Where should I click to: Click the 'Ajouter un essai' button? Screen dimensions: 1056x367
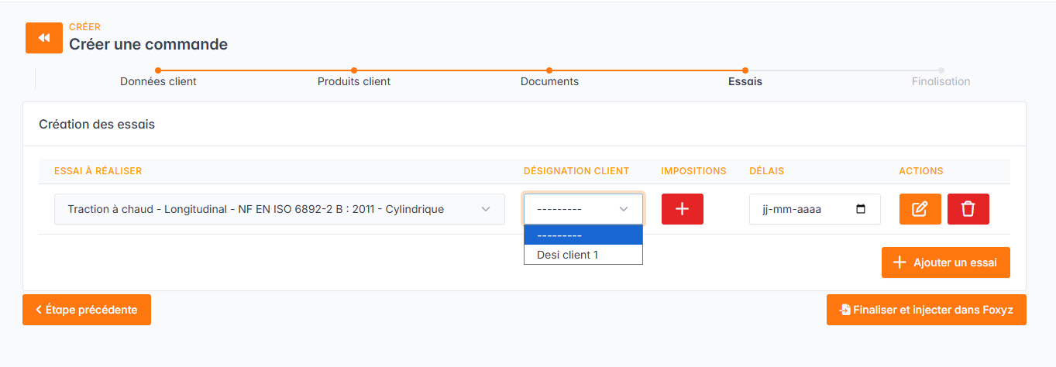pos(945,262)
